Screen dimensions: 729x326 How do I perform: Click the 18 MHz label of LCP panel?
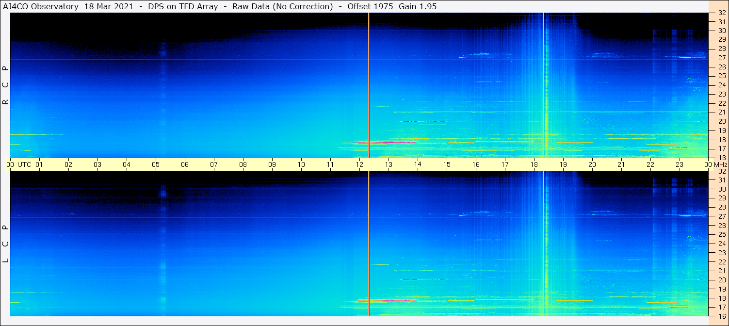pos(721,298)
